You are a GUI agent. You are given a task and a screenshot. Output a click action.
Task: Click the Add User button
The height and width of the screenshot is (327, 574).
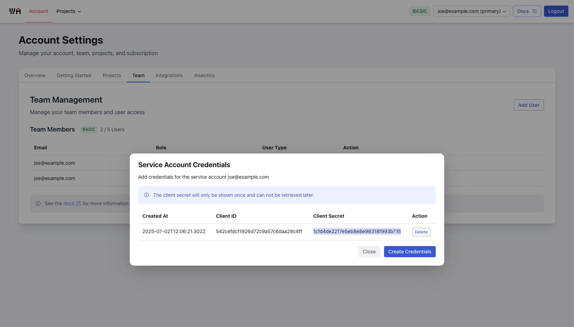tap(529, 105)
